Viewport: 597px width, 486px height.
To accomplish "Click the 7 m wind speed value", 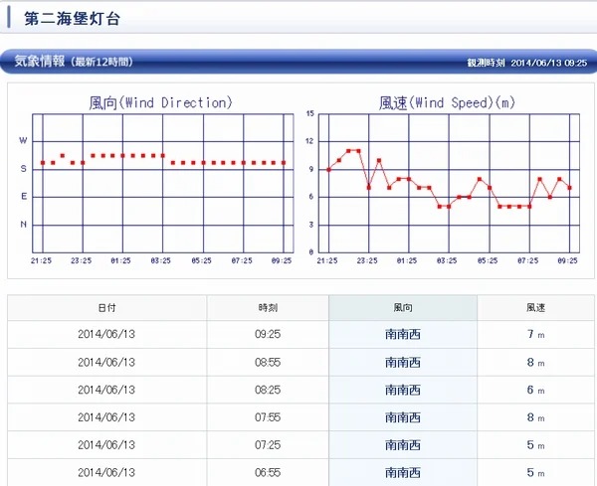I will tap(535, 335).
